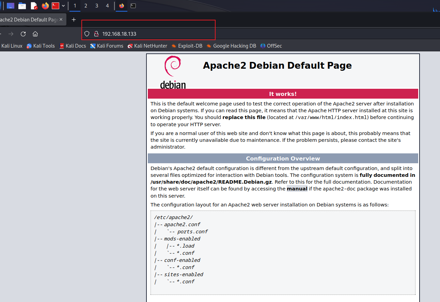This screenshot has width=440, height=302.
Task: Click the Debian swirl logo
Action: (173, 72)
